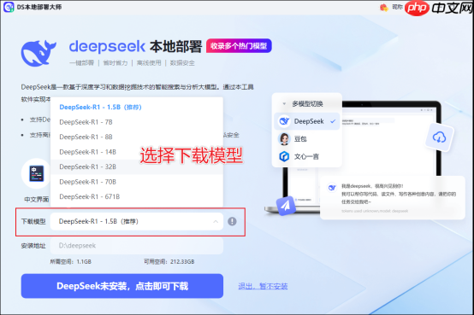Viewport: 474px width, 315px height.
Task: Click the 安装地址 label
Action: click(33, 246)
